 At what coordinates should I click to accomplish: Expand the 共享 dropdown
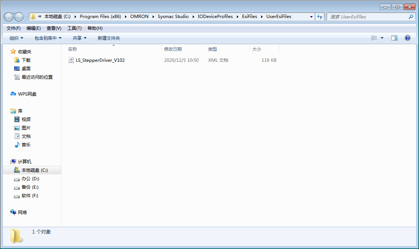(79, 38)
